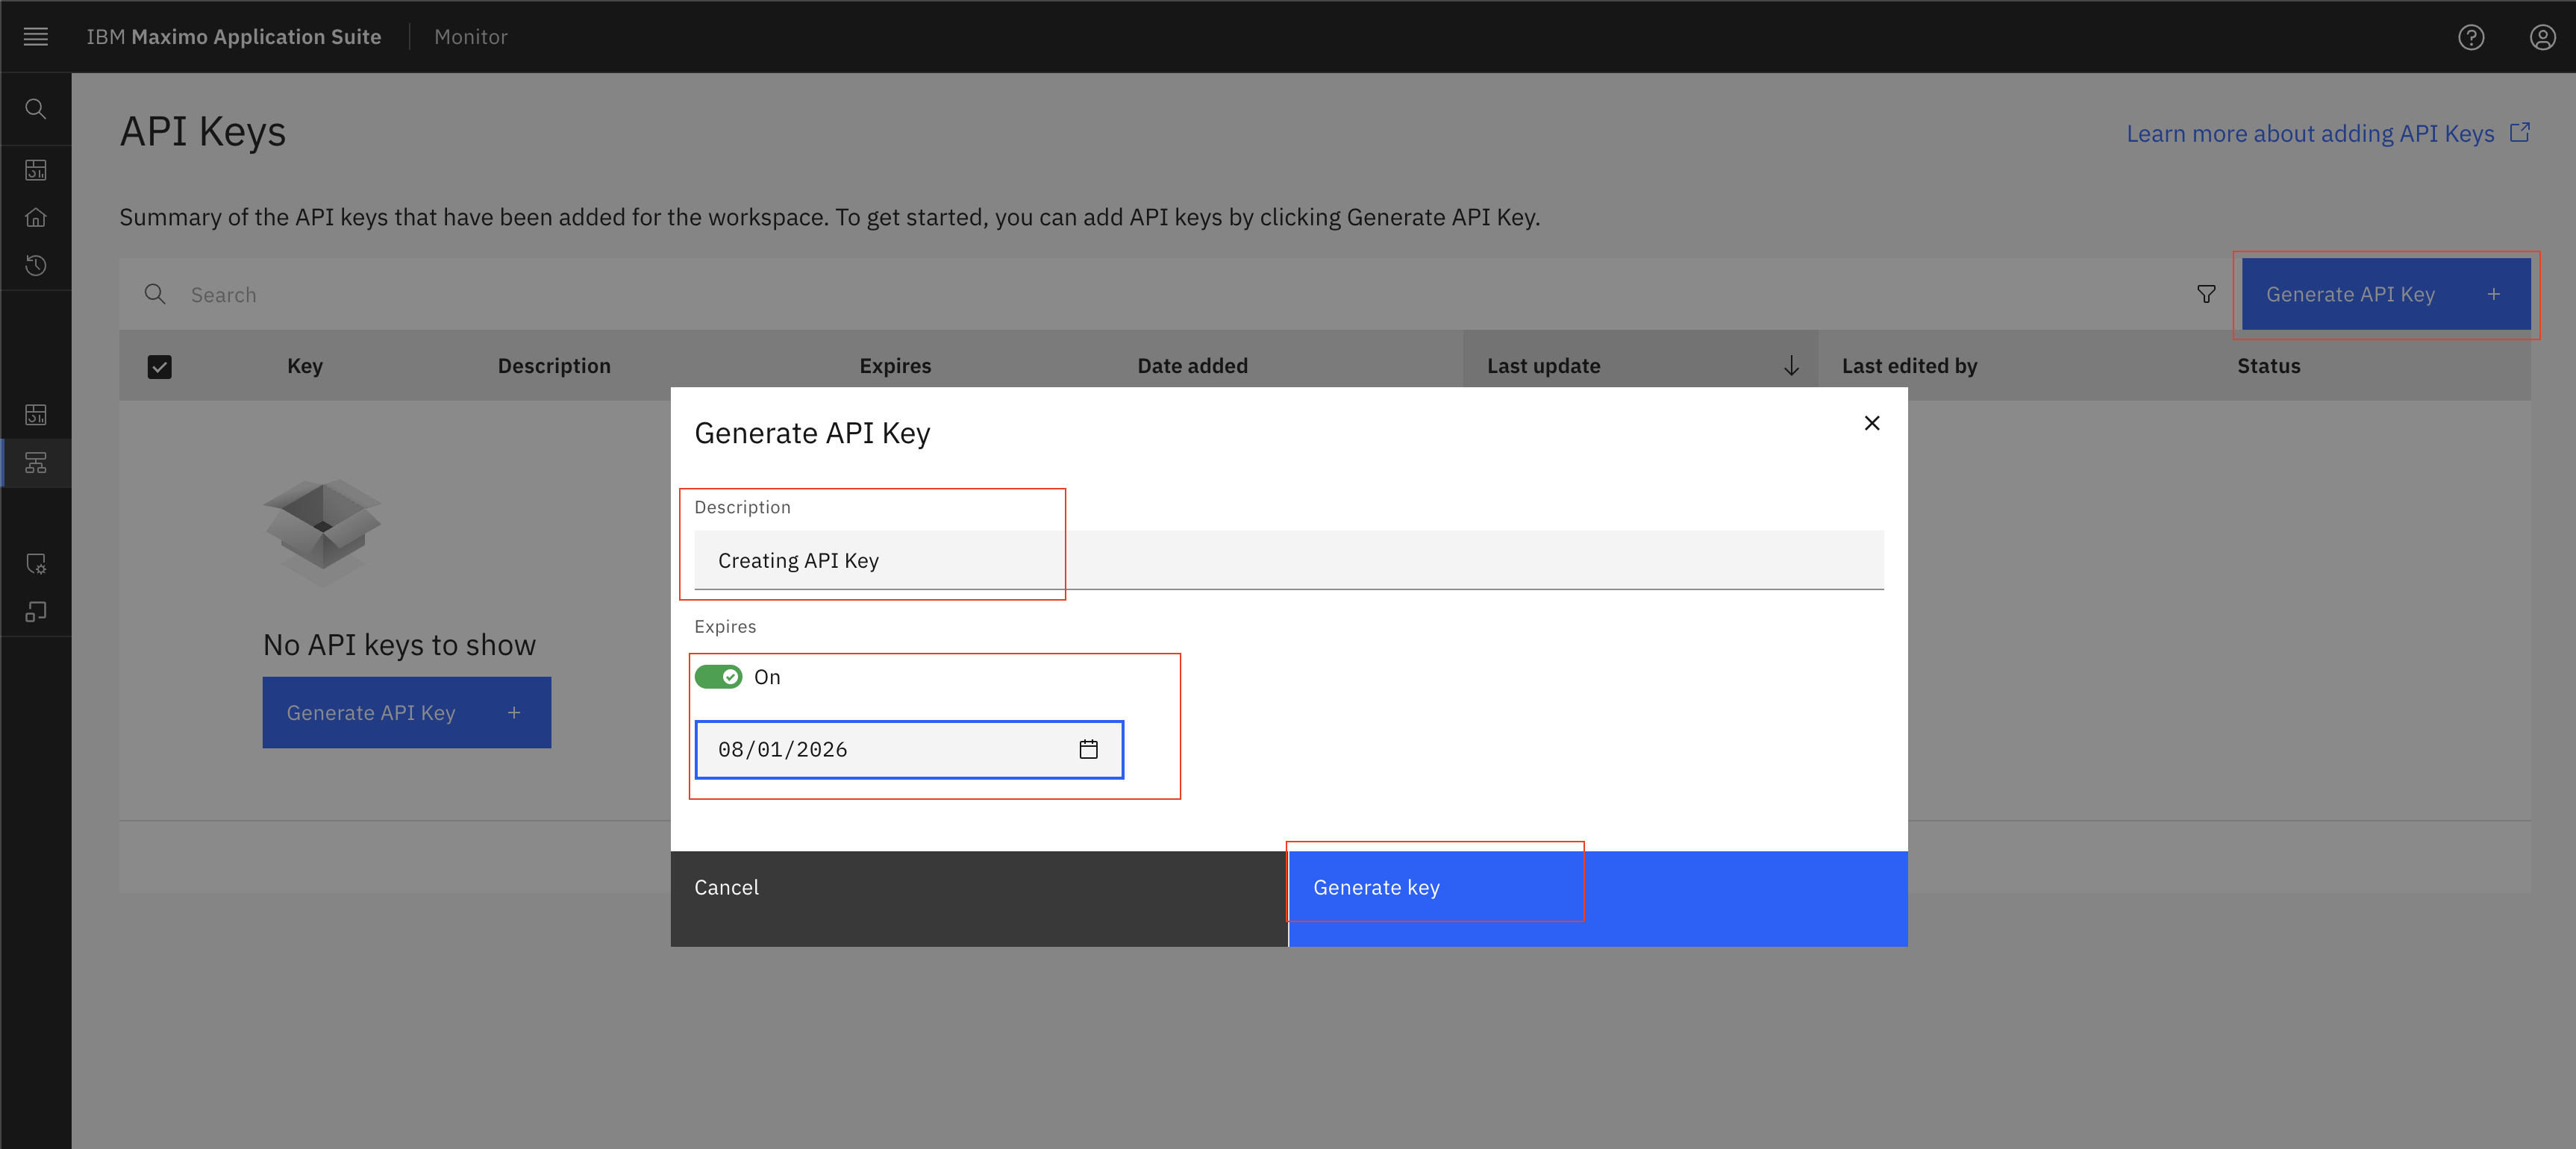Image resolution: width=2576 pixels, height=1149 pixels.
Task: Click the sidebar search icon
Action: (x=36, y=109)
